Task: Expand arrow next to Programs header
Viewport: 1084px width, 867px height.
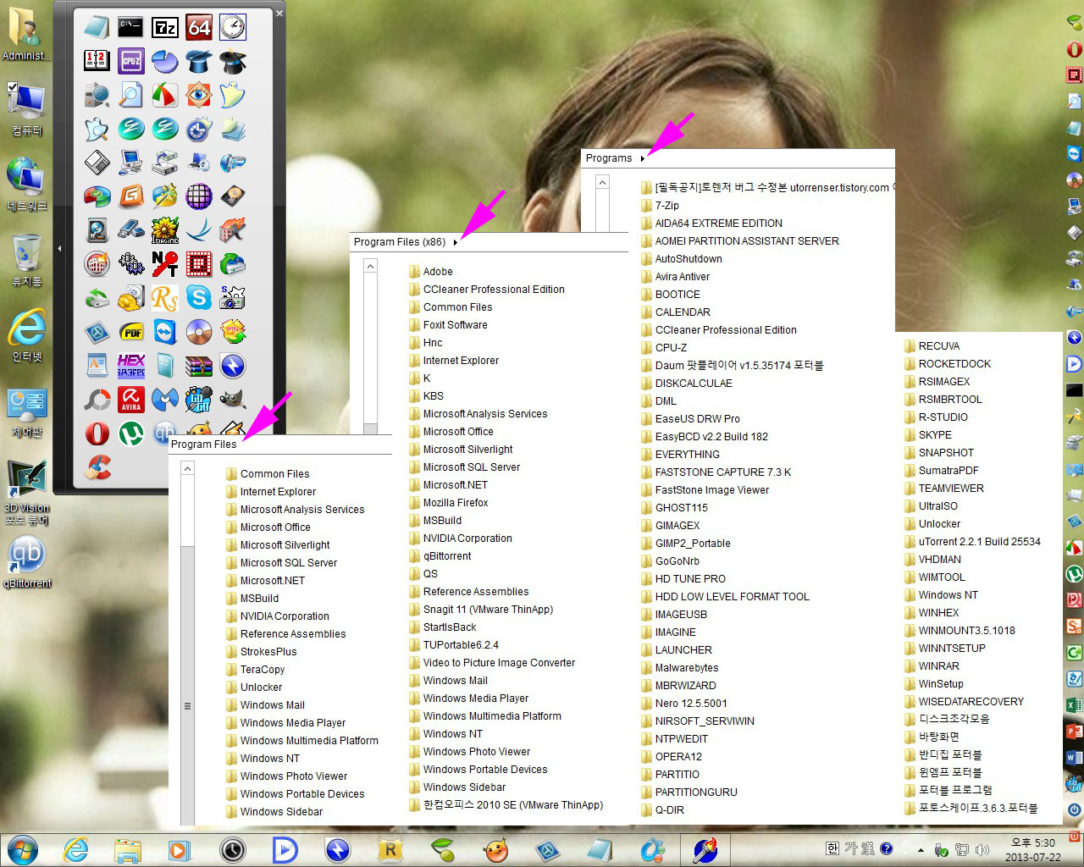Action: 643,158
